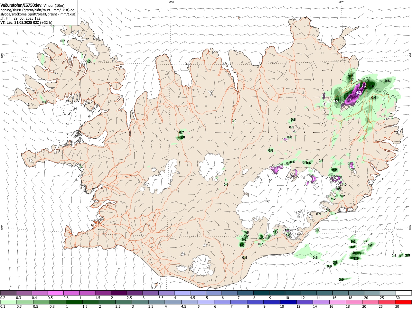Viewport: 412px width, 309px height.
Task: Select the darkest purple swatch between 2 and 2.5
Action: pos(119,293)
